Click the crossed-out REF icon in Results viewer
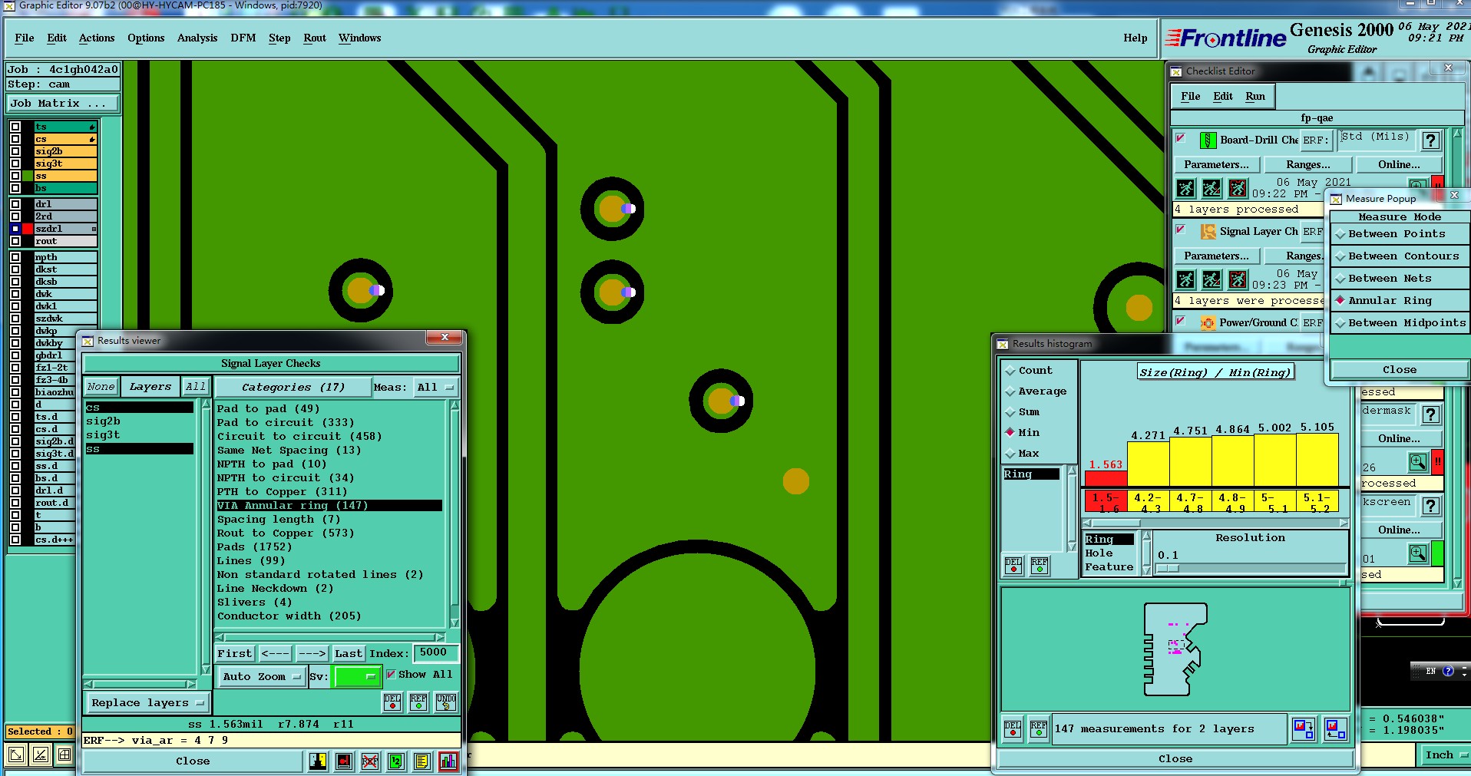 (370, 761)
